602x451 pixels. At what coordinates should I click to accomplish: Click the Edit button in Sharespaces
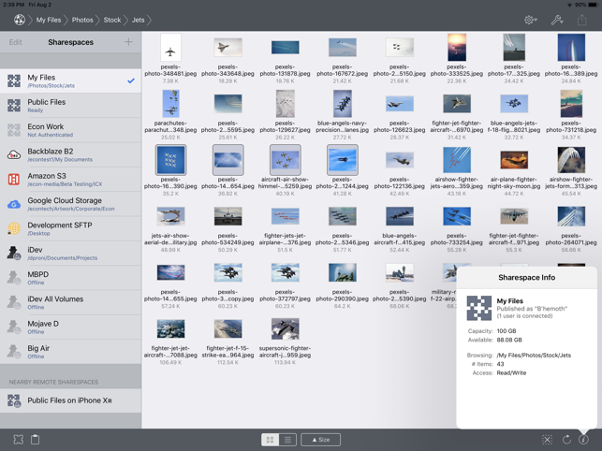(16, 42)
